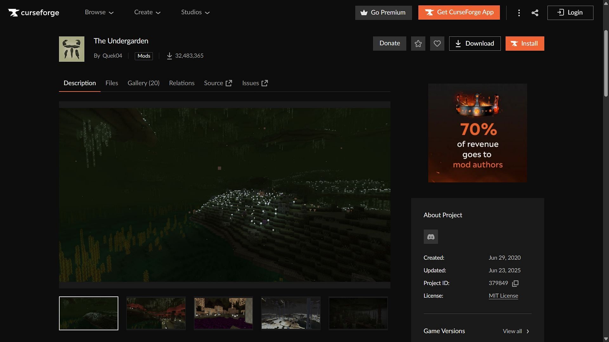
Task: Open the Issues external link tab
Action: tap(255, 83)
